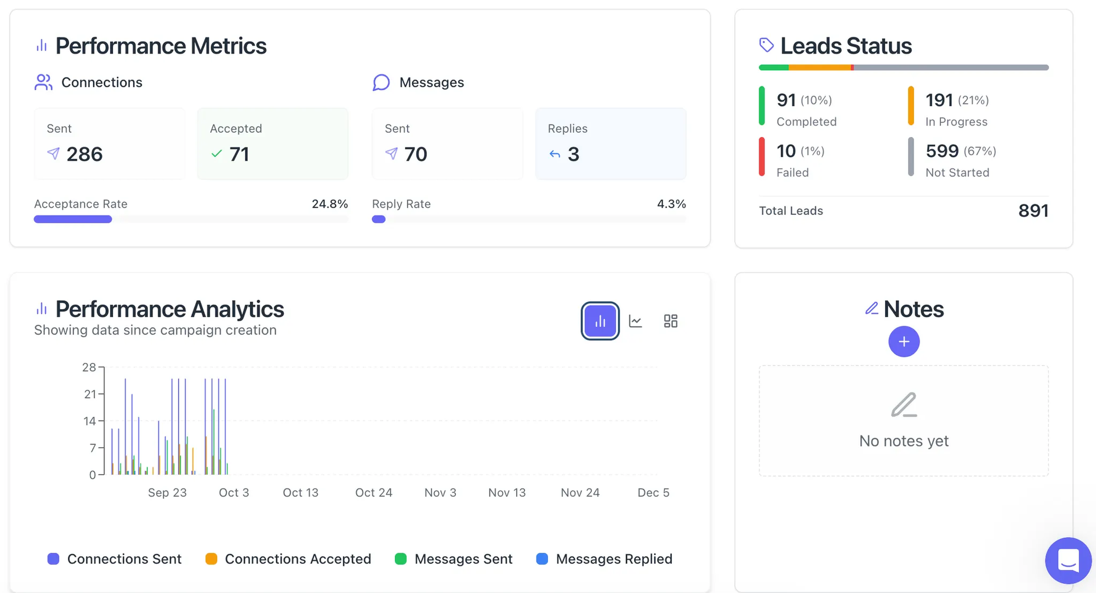Switch to grid cards view
The height and width of the screenshot is (593, 1096).
(x=670, y=321)
